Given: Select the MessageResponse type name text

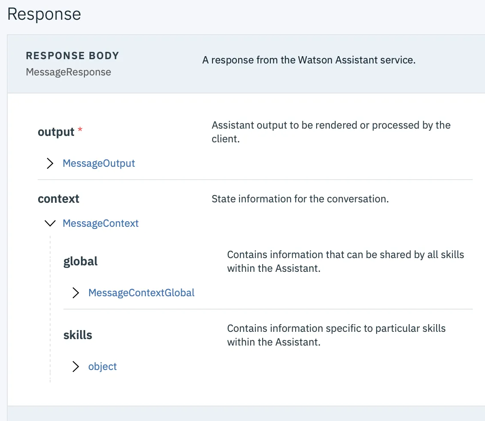Looking at the screenshot, I should pyautogui.click(x=69, y=72).
